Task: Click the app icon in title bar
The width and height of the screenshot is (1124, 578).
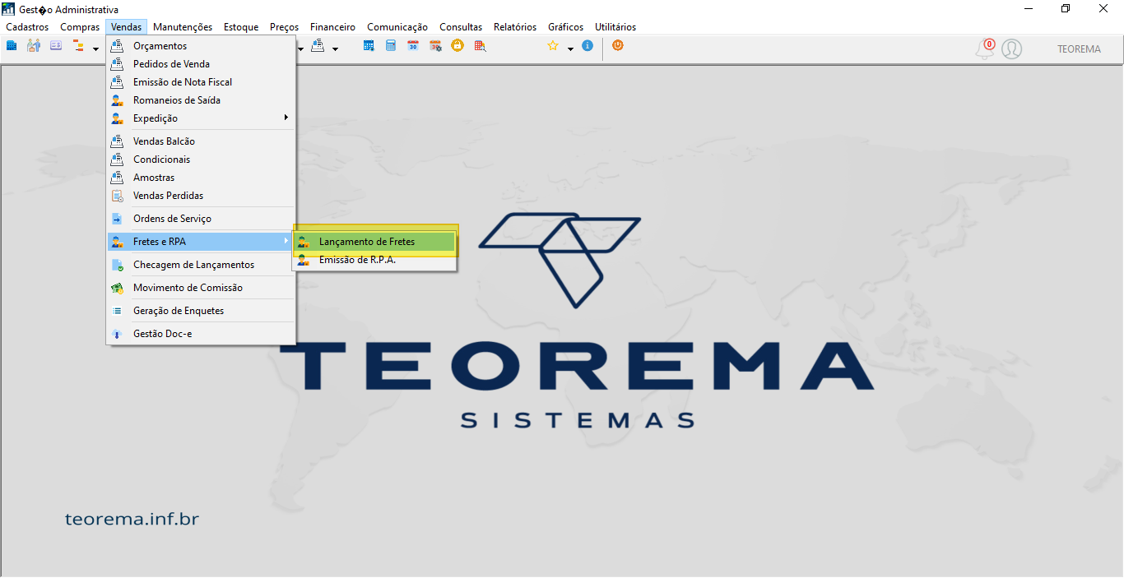Action: [x=9, y=9]
